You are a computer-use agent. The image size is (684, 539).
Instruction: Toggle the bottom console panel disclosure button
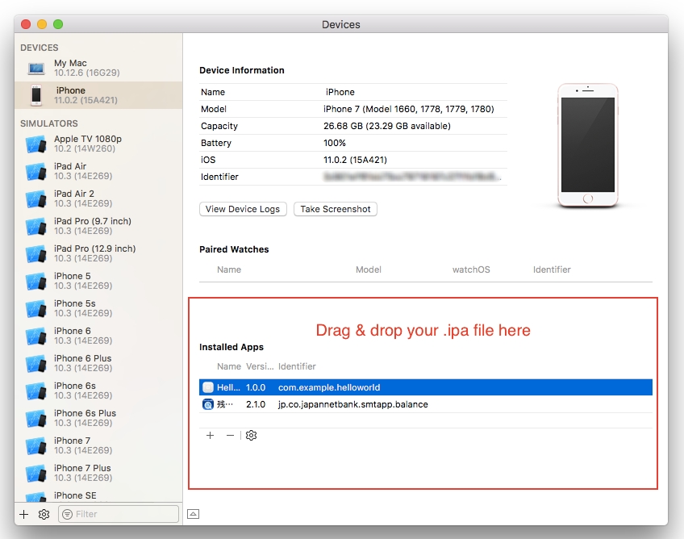click(194, 514)
